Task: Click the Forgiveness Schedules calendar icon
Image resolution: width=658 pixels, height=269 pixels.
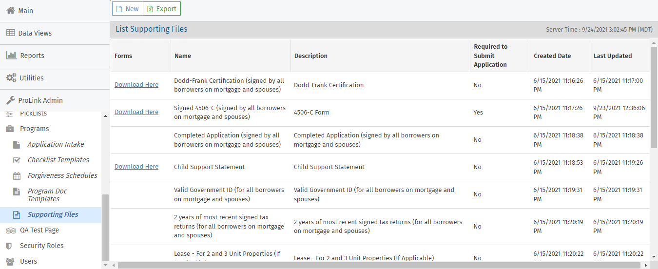Action: [x=17, y=175]
